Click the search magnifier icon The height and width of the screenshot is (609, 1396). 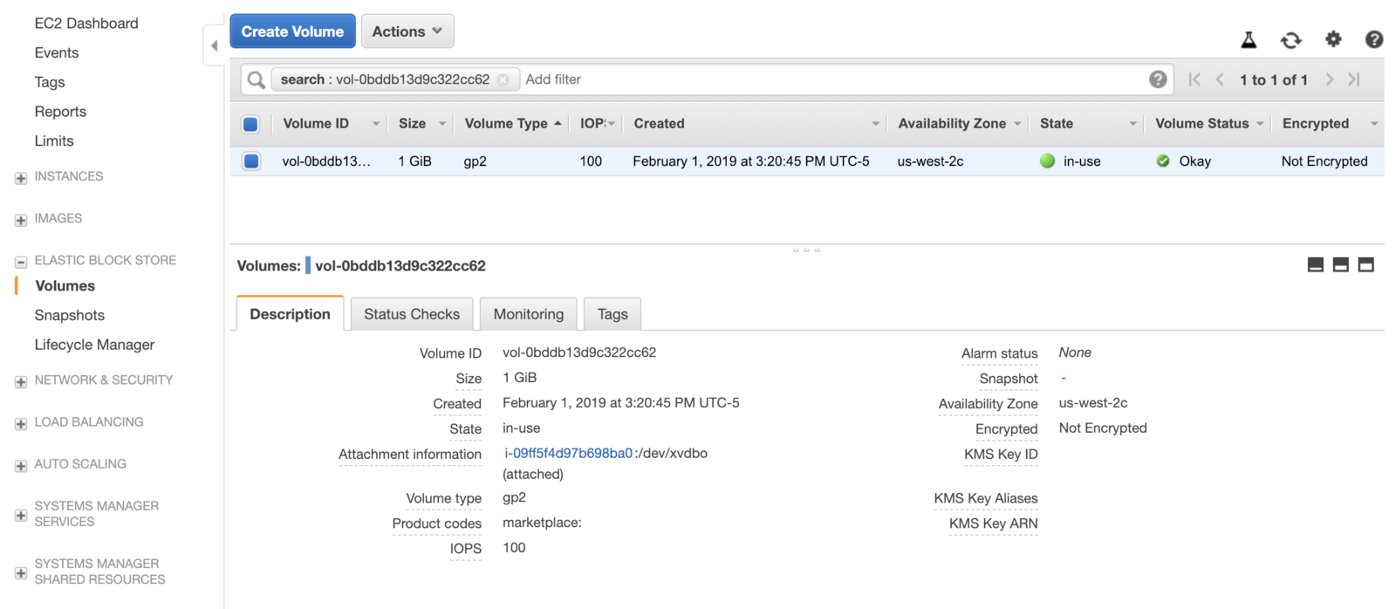[x=256, y=79]
